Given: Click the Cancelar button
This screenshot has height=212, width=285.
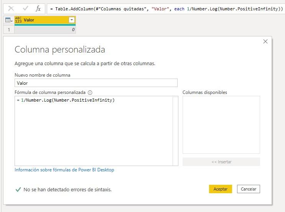Looking at the screenshot, I should (249, 189).
